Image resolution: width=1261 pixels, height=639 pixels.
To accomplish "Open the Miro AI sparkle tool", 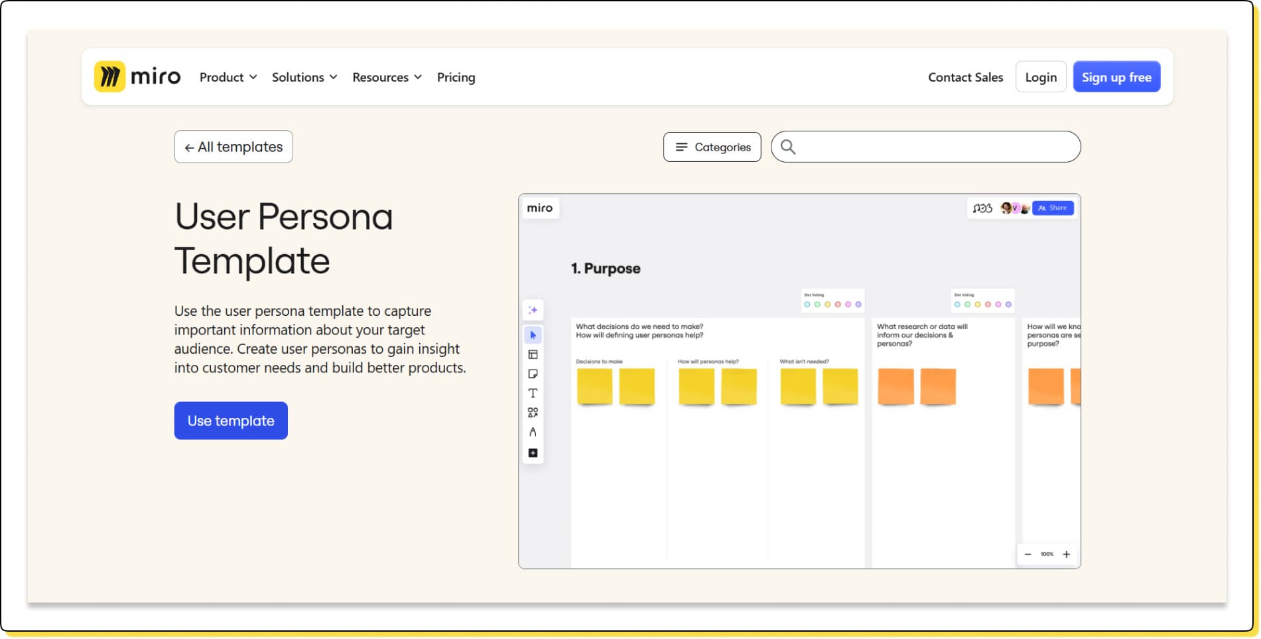I will (x=533, y=310).
